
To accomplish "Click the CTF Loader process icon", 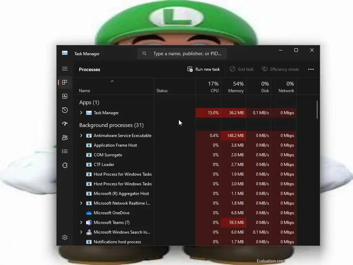I will (89, 165).
